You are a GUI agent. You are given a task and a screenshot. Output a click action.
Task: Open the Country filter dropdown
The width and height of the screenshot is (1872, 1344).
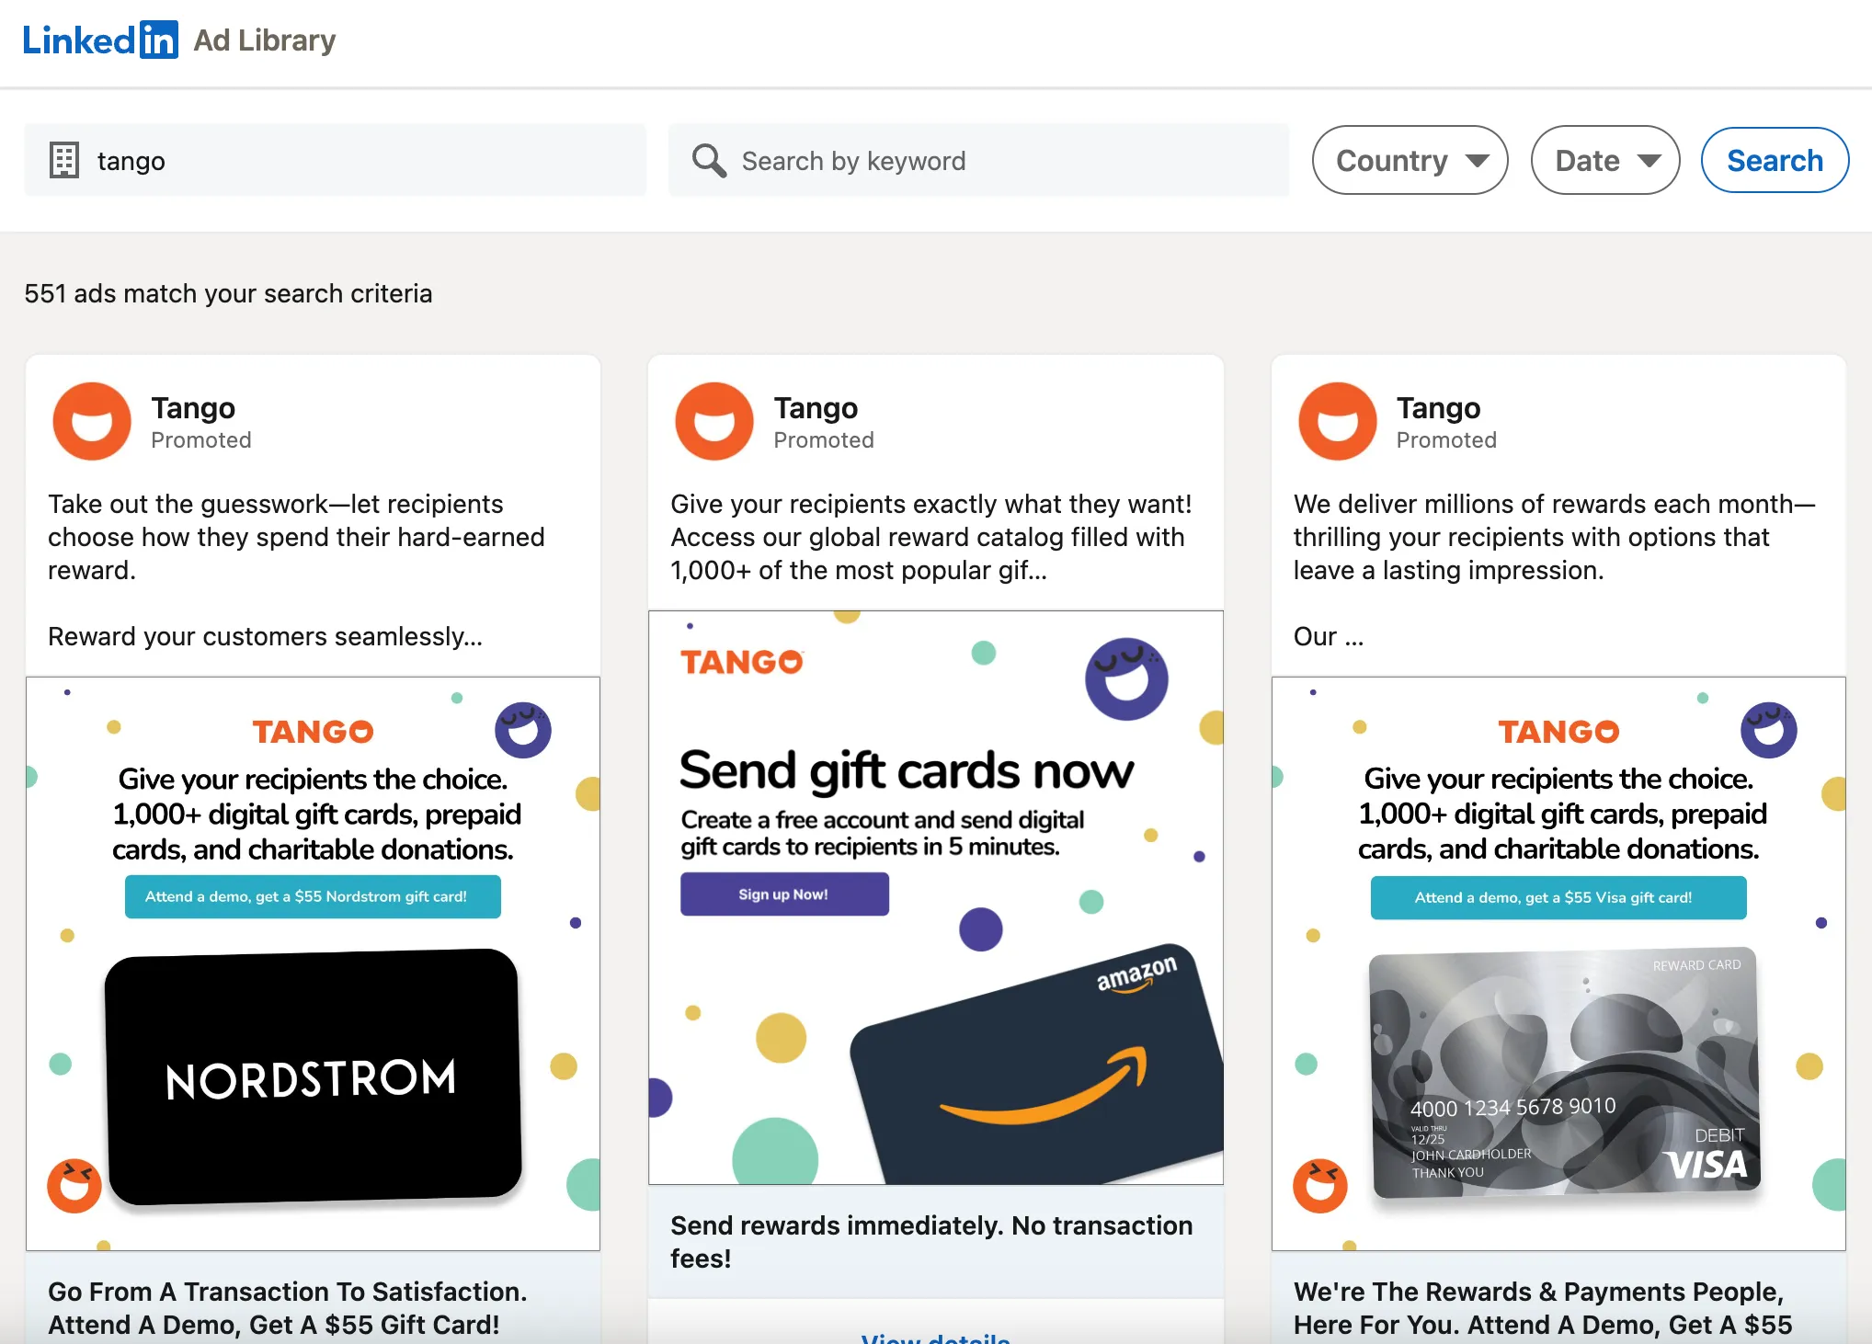1410,161
